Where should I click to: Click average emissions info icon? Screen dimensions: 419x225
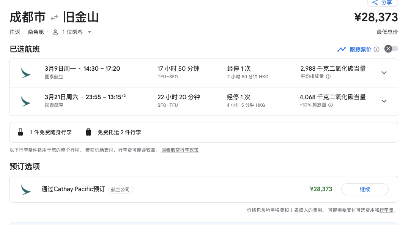point(328,76)
